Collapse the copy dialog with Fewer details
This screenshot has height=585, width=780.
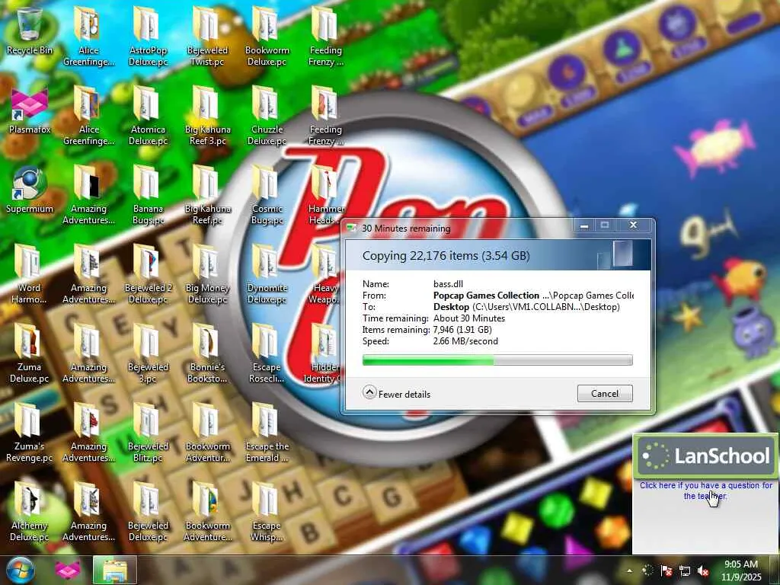pos(396,394)
